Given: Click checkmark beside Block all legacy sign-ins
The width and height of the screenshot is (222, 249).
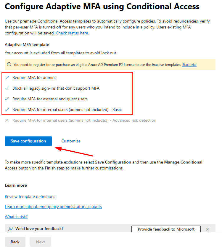Looking at the screenshot, I should [7, 88].
